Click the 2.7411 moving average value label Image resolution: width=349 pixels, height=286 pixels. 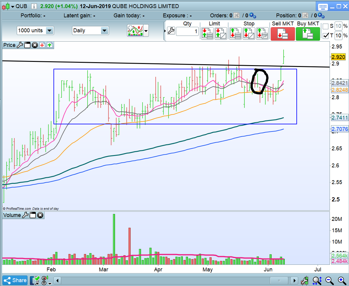[x=339, y=117]
